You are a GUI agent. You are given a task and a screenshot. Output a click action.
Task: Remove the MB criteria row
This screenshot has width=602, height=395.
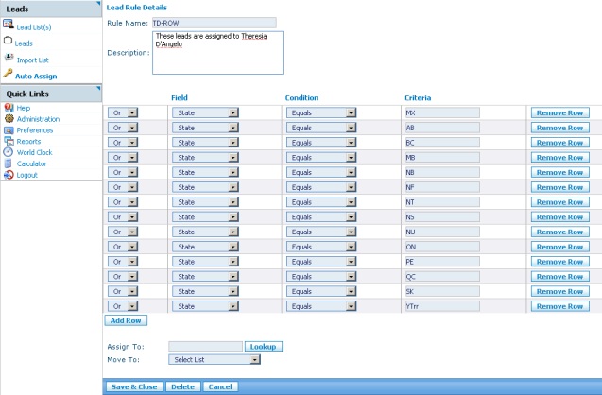tap(560, 158)
